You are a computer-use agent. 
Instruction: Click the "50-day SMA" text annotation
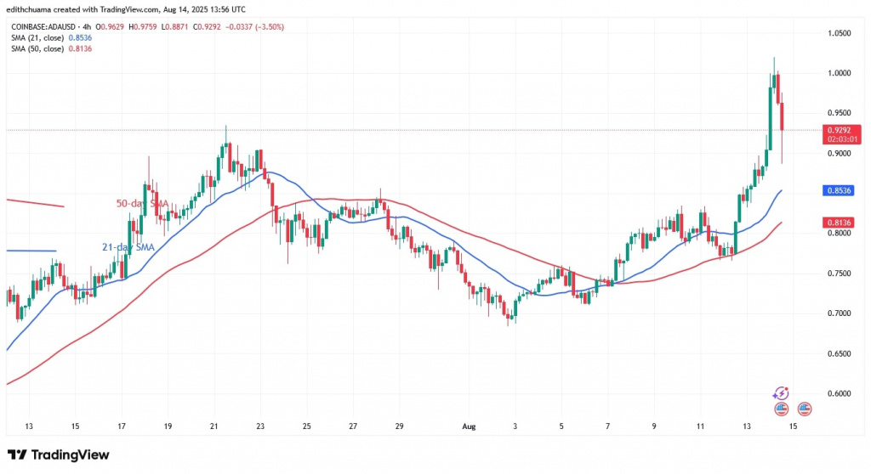click(141, 204)
